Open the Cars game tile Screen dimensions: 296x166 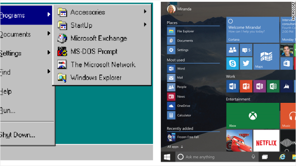pyautogui.click(x=240, y=141)
